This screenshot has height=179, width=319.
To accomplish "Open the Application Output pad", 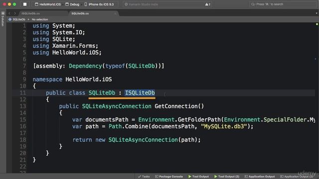I will (x=260, y=177).
